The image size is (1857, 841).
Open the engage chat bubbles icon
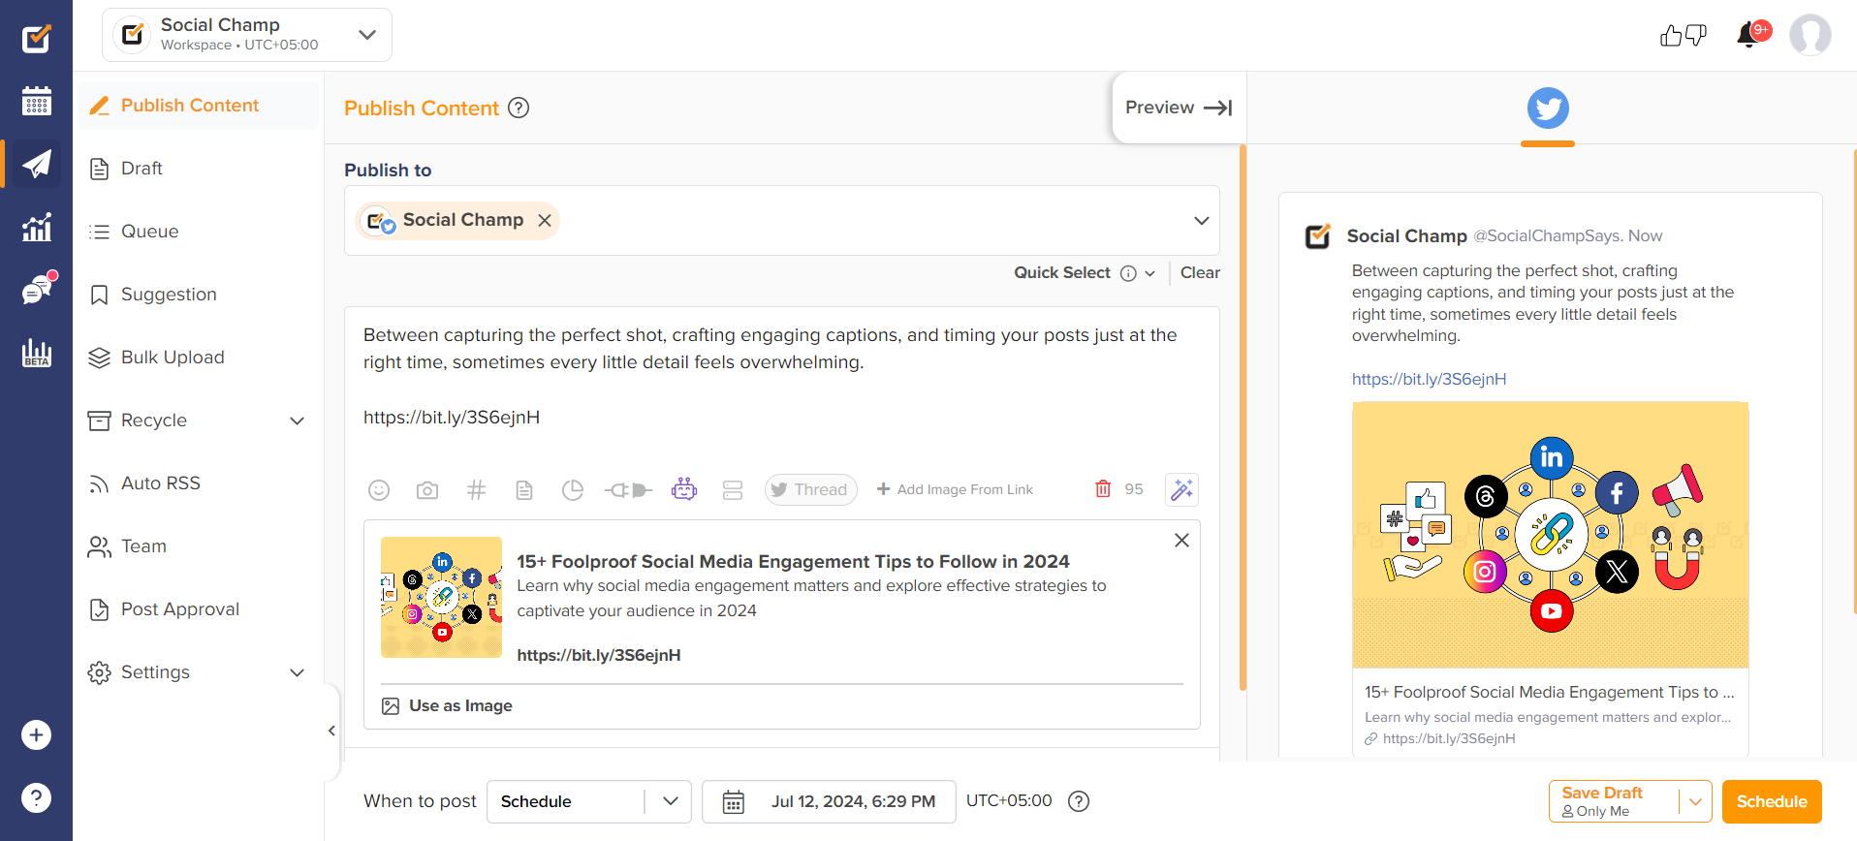pos(37,290)
